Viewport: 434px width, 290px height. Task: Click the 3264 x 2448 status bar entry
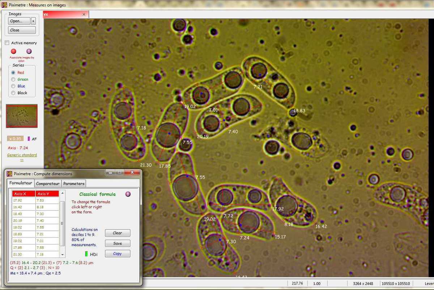click(x=363, y=283)
